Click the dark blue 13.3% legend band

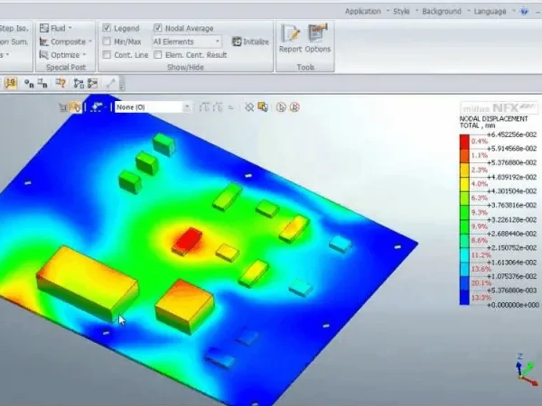coord(464,297)
